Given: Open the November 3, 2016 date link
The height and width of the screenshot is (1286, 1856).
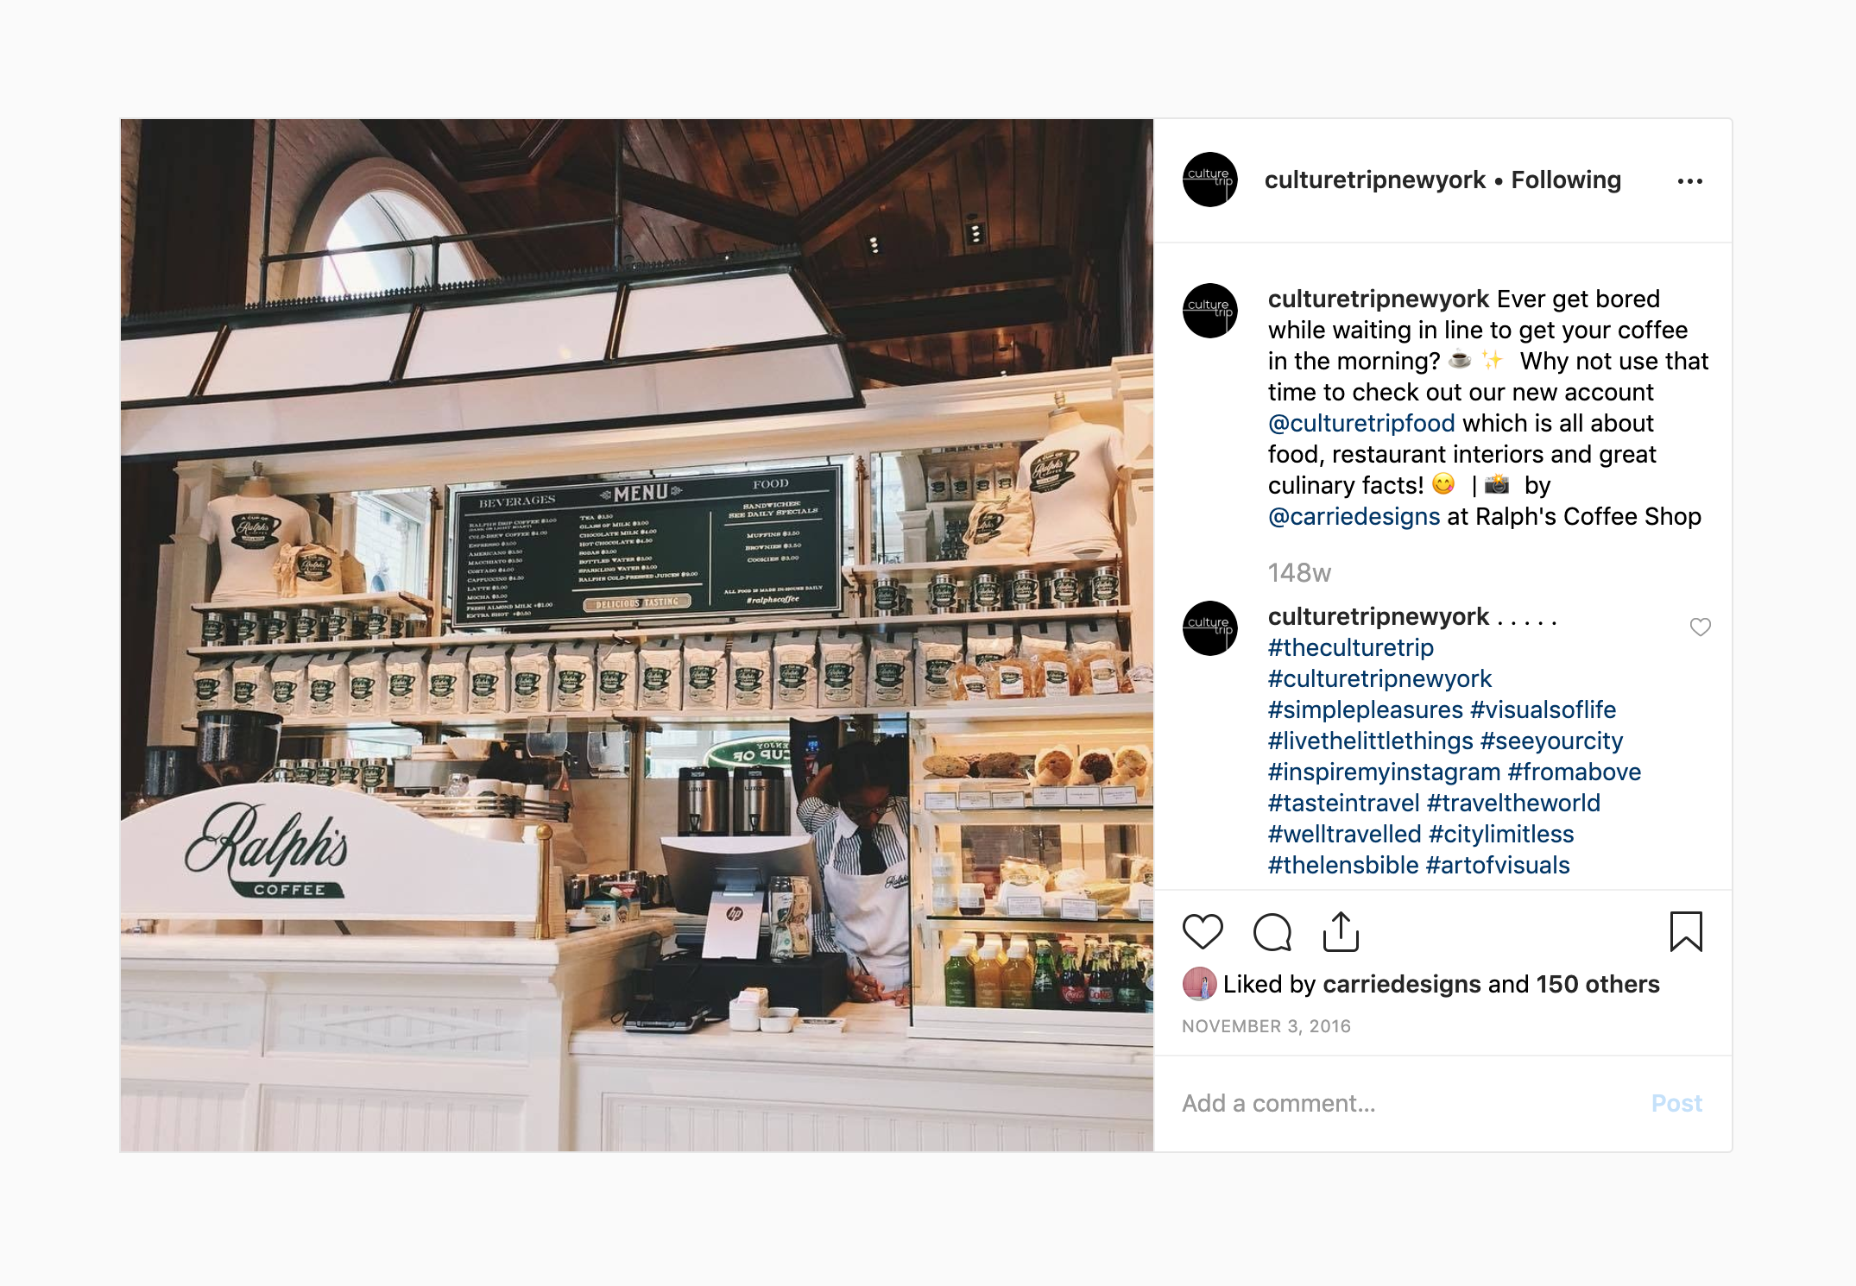Looking at the screenshot, I should (x=1266, y=1026).
